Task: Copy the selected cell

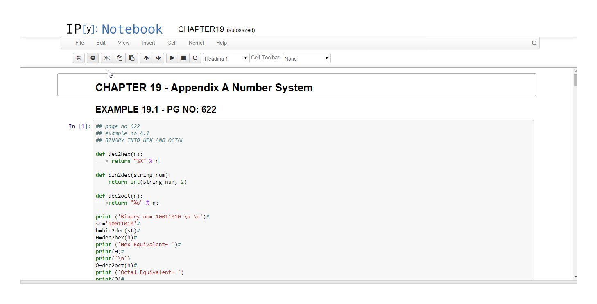Action: pos(119,58)
